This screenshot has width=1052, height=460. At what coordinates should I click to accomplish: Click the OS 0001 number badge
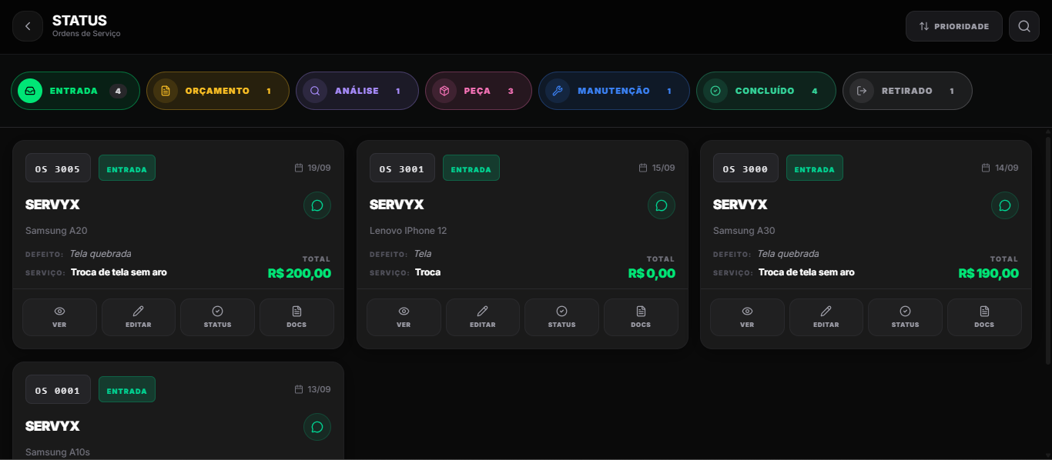(58, 389)
